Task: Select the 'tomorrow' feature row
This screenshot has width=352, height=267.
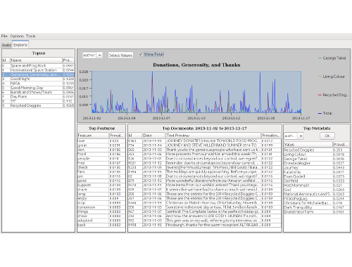Action: [101, 207]
